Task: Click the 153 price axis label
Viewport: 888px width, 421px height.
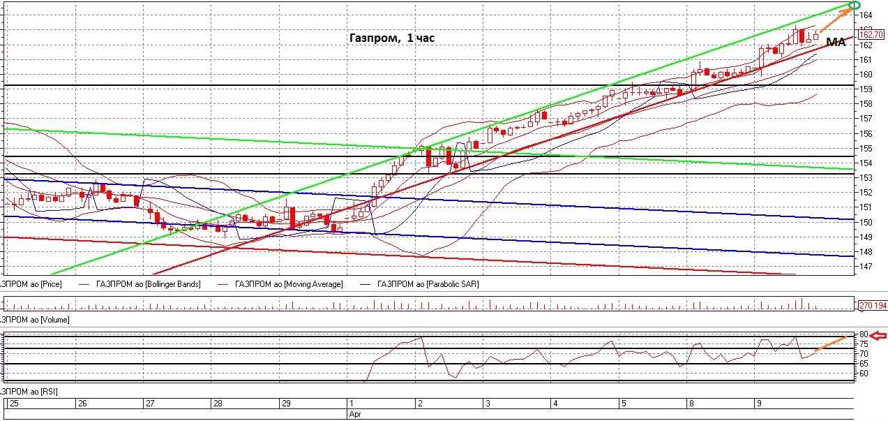Action: tap(864, 178)
